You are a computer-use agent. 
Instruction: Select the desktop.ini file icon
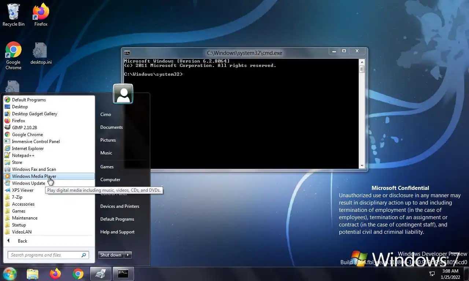click(x=41, y=53)
